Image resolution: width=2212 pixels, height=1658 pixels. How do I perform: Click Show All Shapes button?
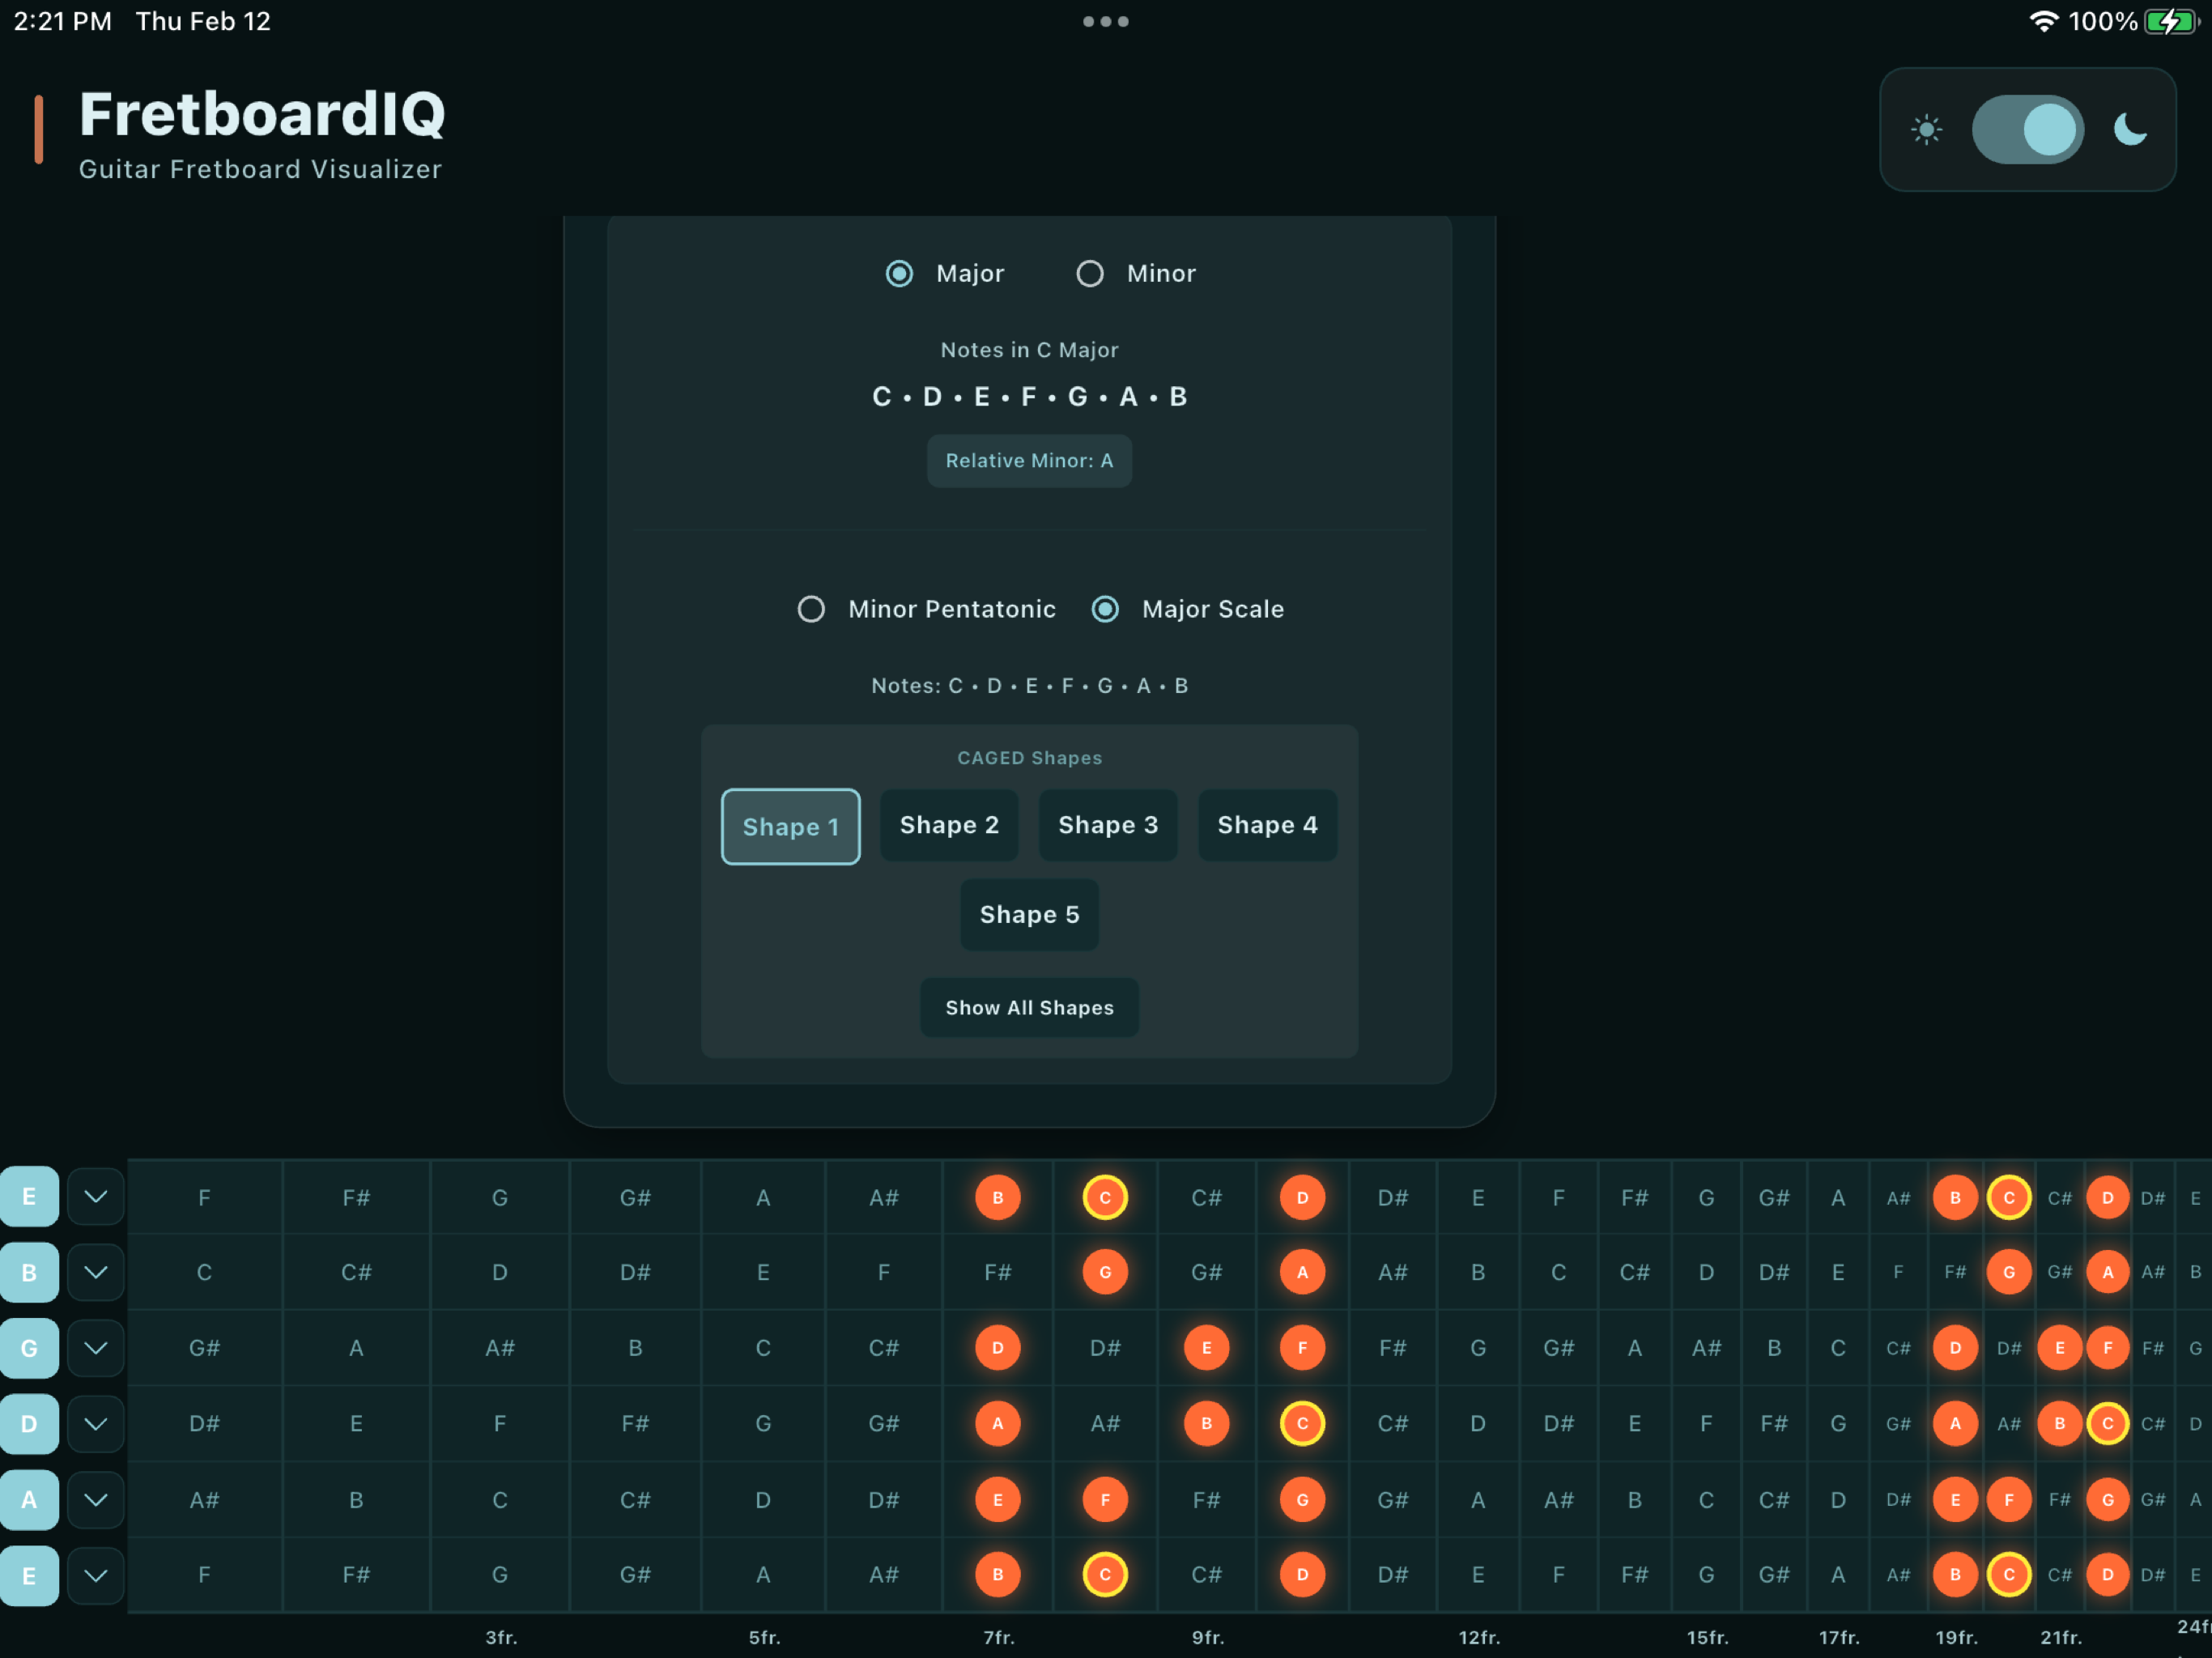coord(1029,1008)
